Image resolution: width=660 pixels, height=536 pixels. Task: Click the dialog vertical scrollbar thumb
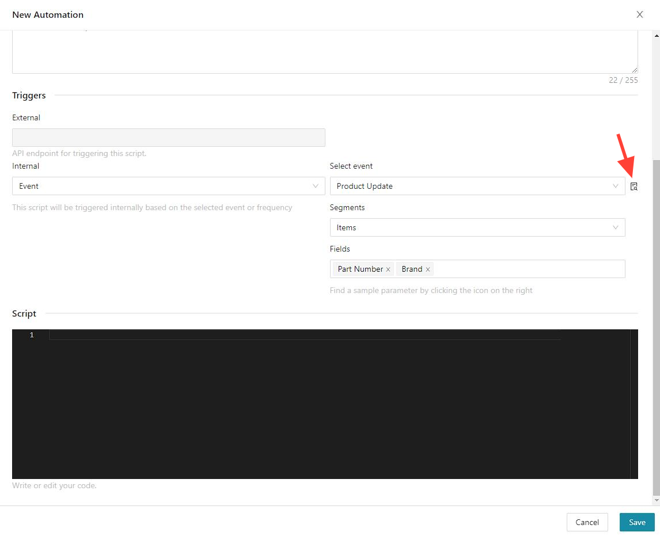[656, 328]
